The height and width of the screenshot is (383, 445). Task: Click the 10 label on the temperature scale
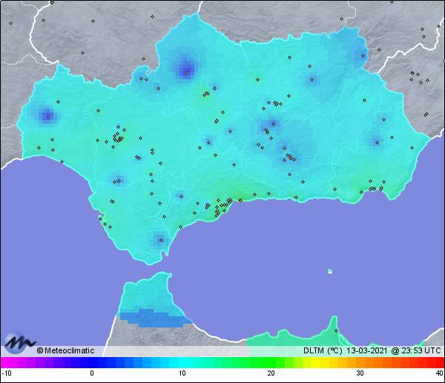point(181,373)
